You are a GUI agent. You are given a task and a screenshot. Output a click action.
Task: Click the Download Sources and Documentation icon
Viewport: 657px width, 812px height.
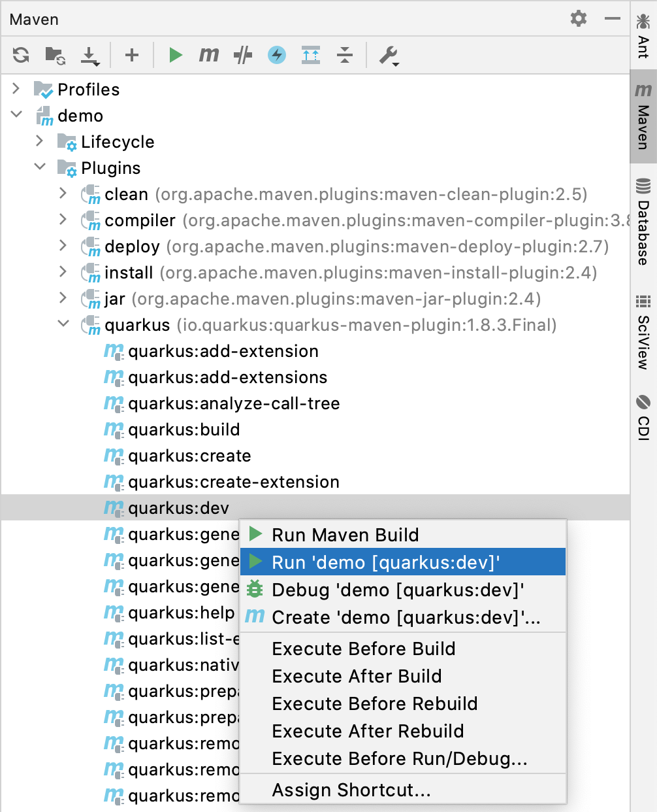pos(89,55)
